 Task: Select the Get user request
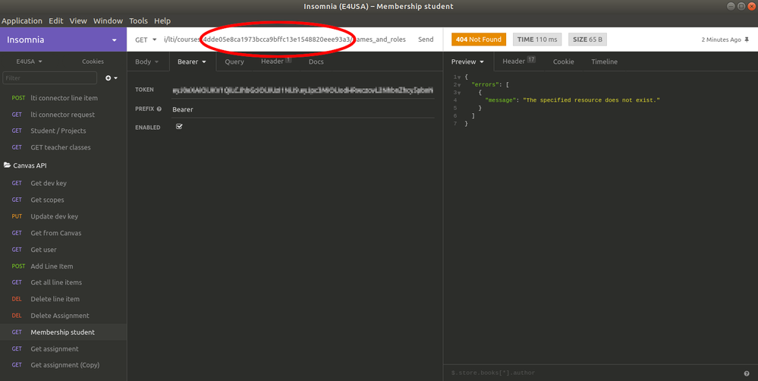pos(63,250)
